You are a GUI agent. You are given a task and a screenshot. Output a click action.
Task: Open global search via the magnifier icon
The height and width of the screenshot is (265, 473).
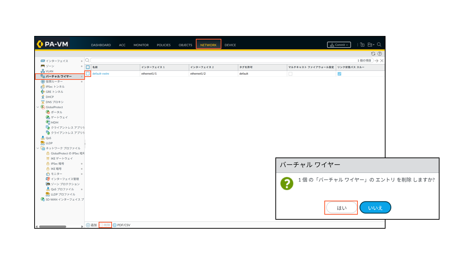[x=379, y=44]
